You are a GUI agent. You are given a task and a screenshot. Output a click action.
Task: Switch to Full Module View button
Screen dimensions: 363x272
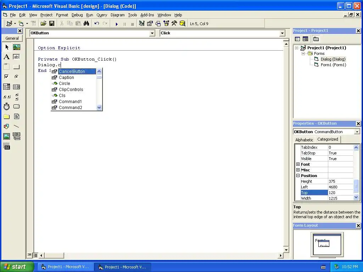click(x=35, y=255)
